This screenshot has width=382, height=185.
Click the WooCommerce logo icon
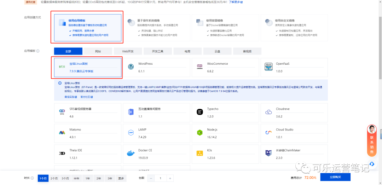200,67
